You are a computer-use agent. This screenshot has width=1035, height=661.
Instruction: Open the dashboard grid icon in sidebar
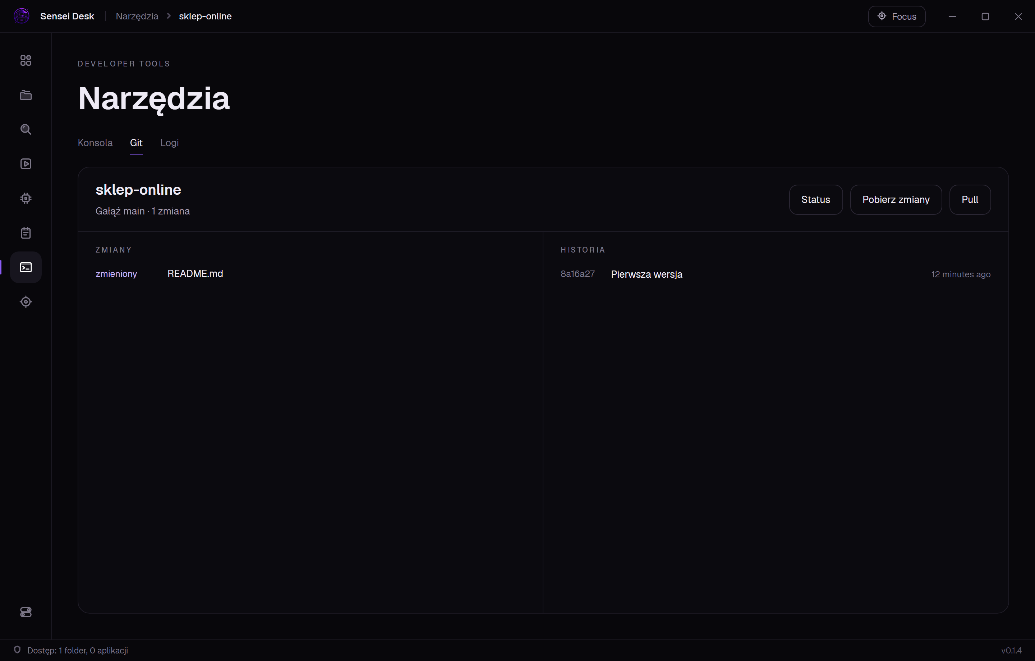click(26, 61)
